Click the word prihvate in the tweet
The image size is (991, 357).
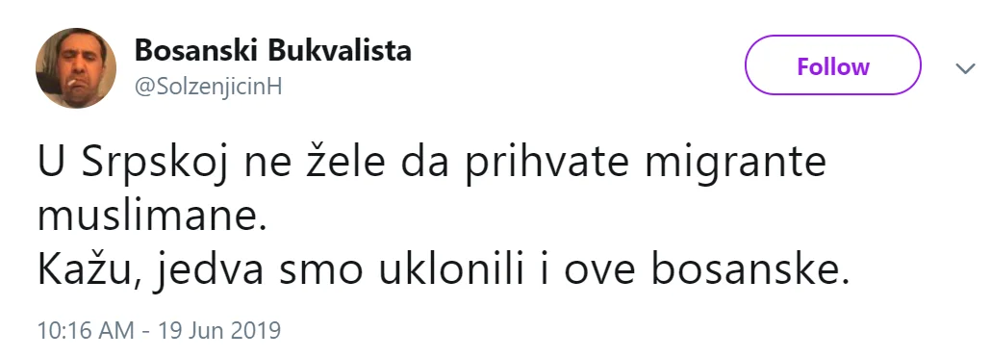pyautogui.click(x=547, y=164)
